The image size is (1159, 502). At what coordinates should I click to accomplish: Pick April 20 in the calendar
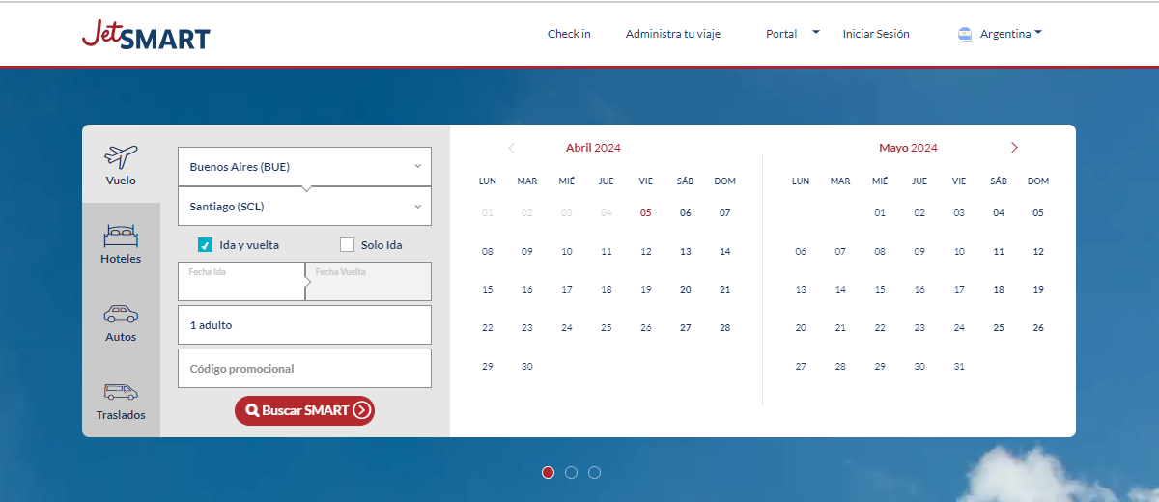click(685, 290)
